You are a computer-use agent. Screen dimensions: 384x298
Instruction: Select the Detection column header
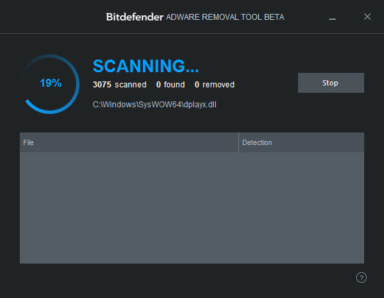point(301,142)
